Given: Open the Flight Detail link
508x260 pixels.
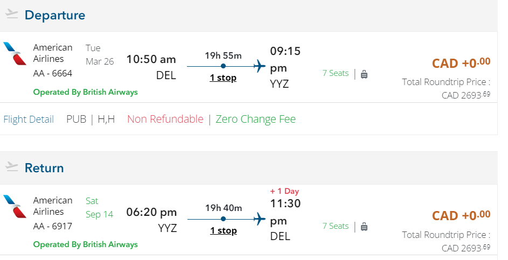Looking at the screenshot, I should point(29,120).
